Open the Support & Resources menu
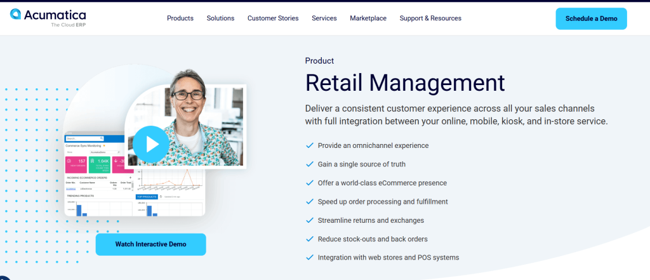650x280 pixels. coord(430,18)
